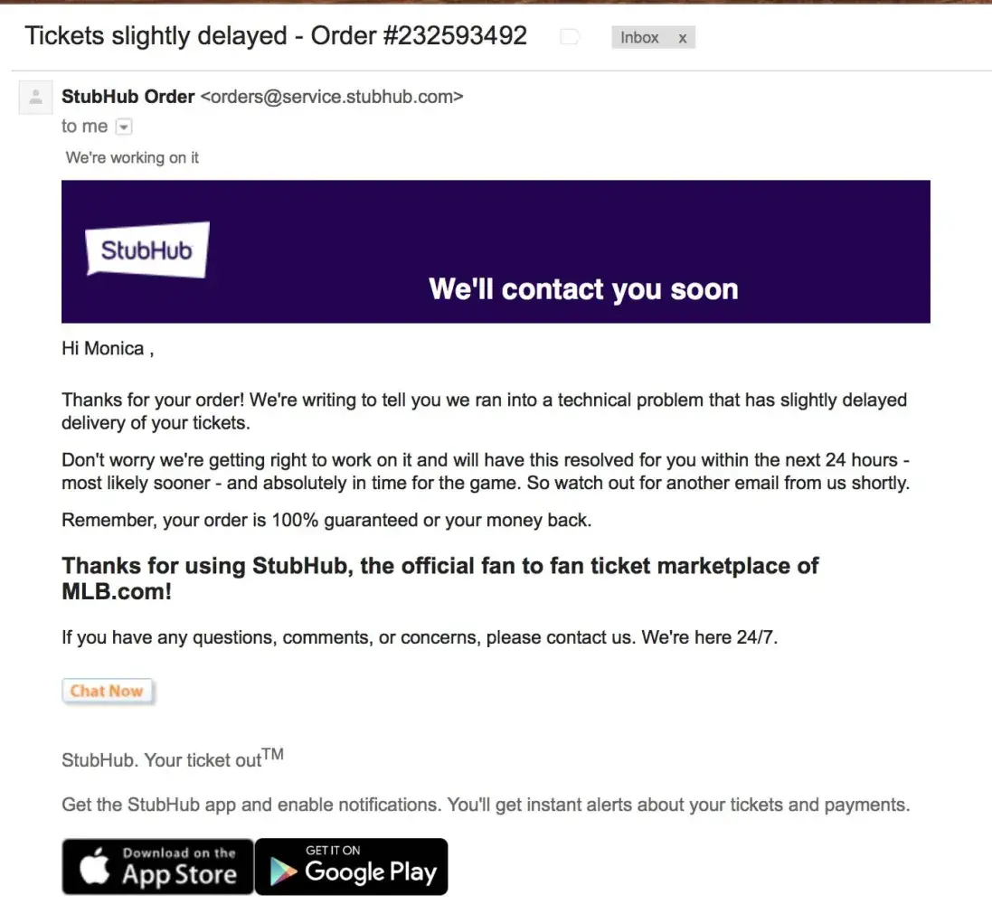Open the Download on the App Store badge
Viewport: 992px width, 904px height.
pos(157,866)
